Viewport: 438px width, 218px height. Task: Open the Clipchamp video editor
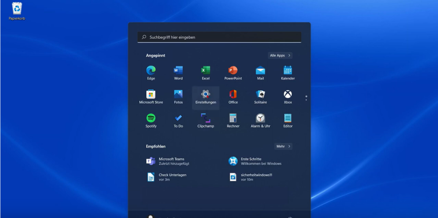pyautogui.click(x=205, y=121)
